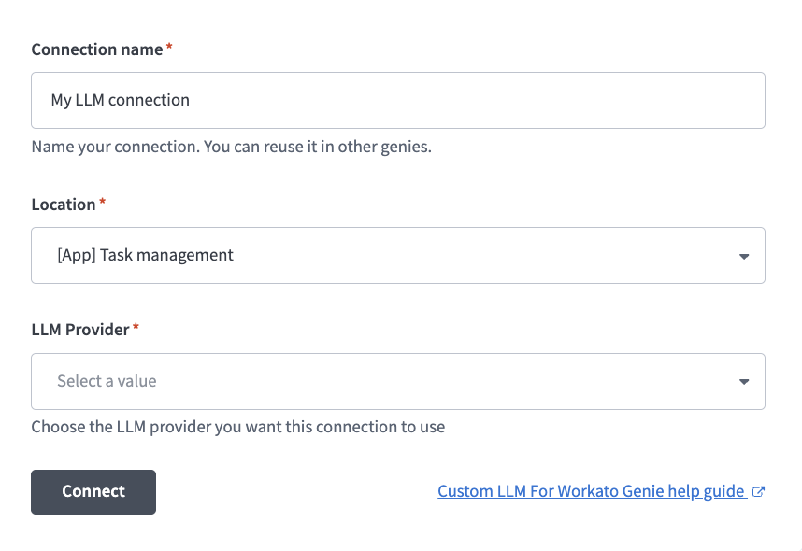Click the LLM Provider field label
Viewport: 802px width, 551px height.
79,329
